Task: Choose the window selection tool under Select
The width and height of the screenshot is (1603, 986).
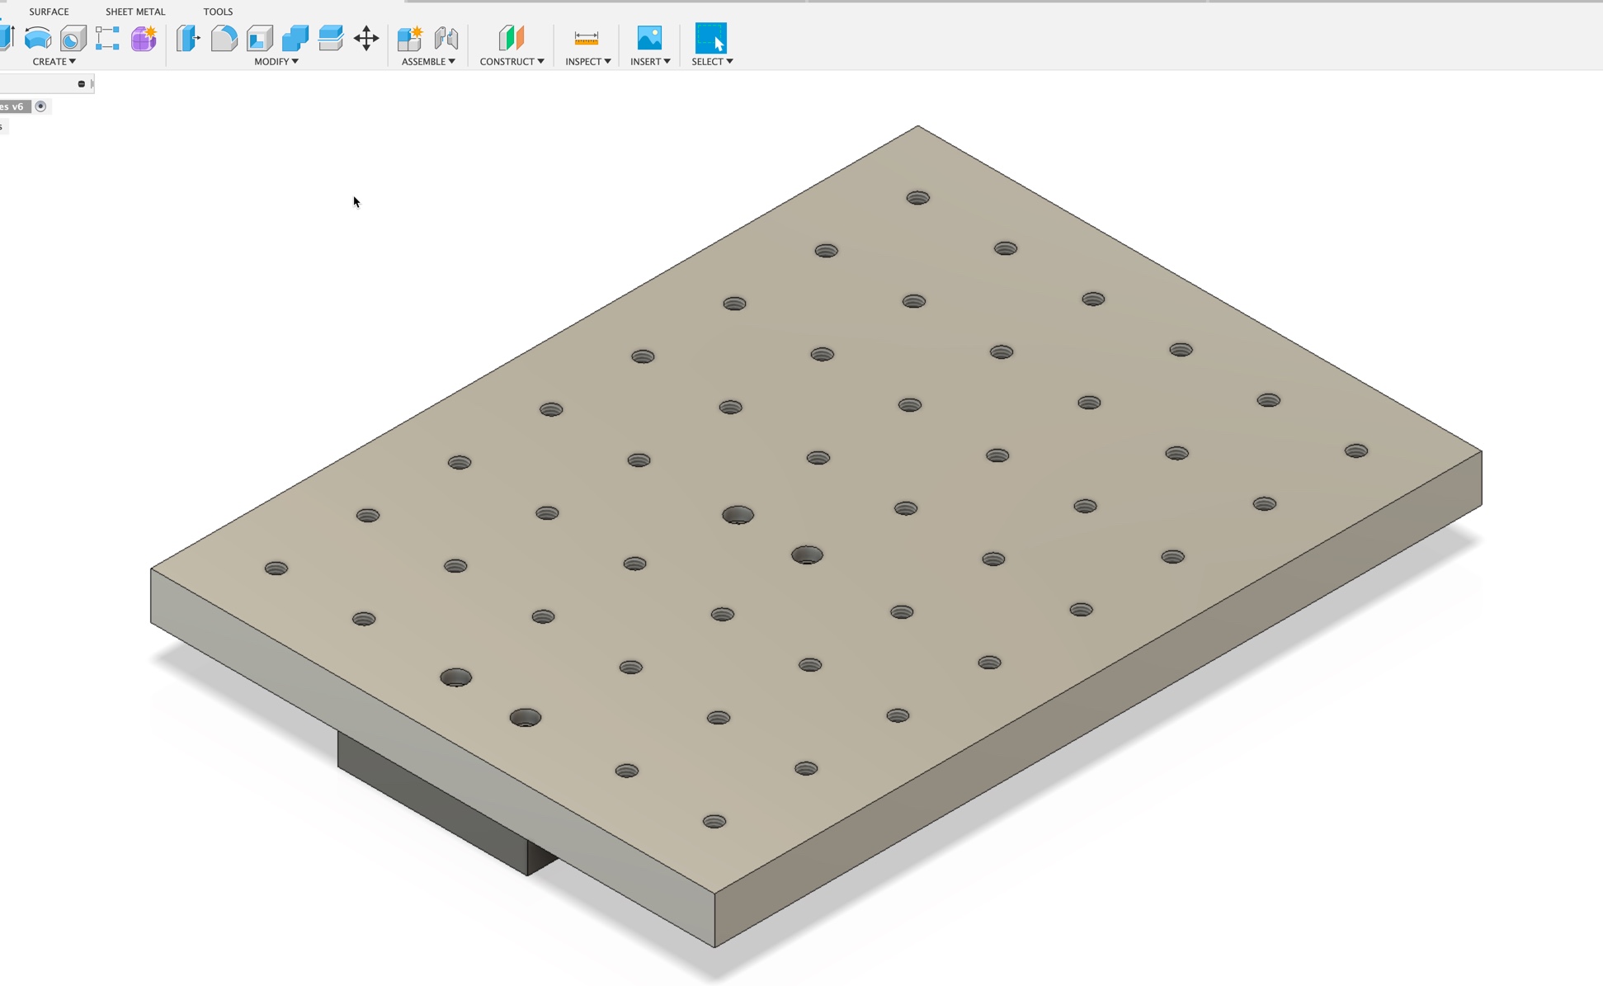Action: coord(710,37)
